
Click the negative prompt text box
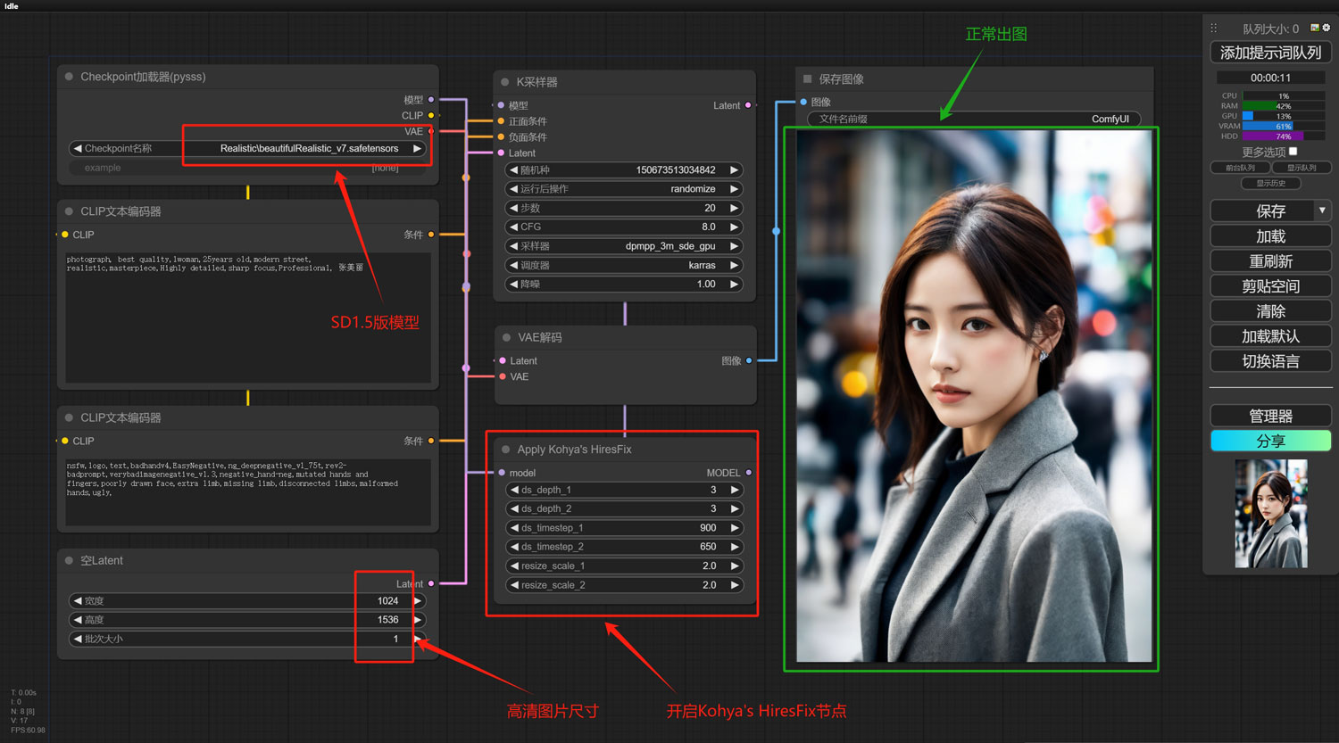pyautogui.click(x=248, y=492)
